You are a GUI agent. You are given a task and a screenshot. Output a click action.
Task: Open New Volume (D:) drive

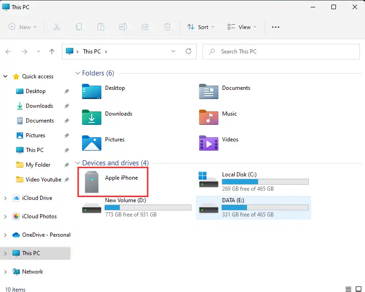point(136,208)
